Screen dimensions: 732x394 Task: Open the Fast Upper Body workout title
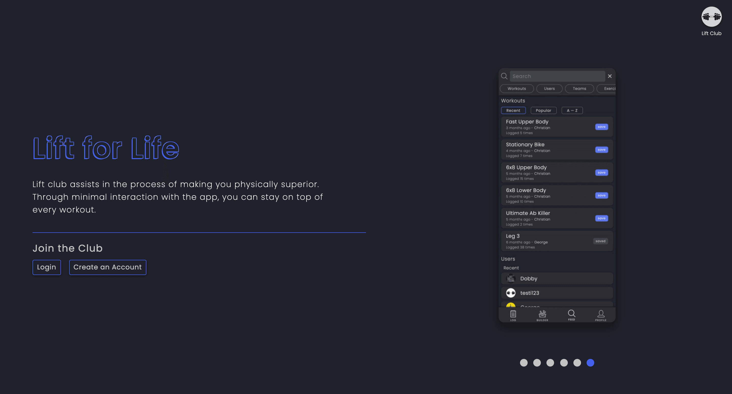[x=527, y=122]
